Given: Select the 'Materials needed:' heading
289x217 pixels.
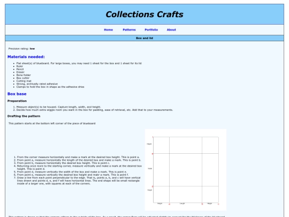Looking at the screenshot, I should (26, 57).
